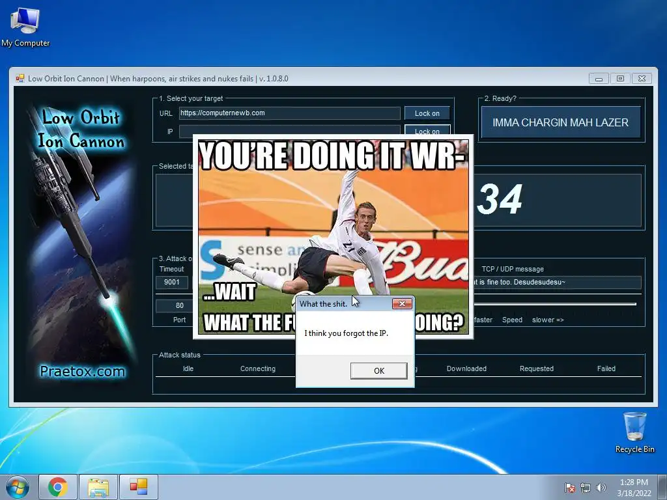Click the TCP / UDP message field
667x500 pixels.
click(x=558, y=283)
